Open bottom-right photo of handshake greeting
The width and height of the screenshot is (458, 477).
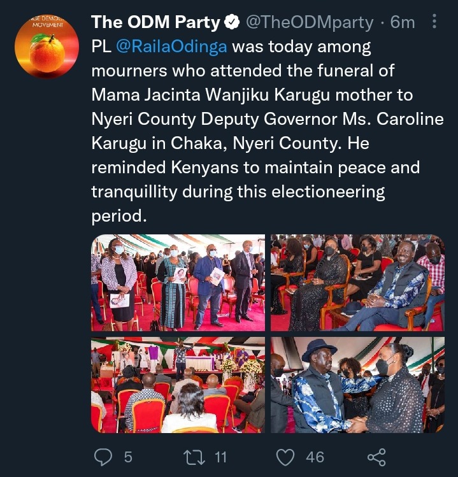357,385
